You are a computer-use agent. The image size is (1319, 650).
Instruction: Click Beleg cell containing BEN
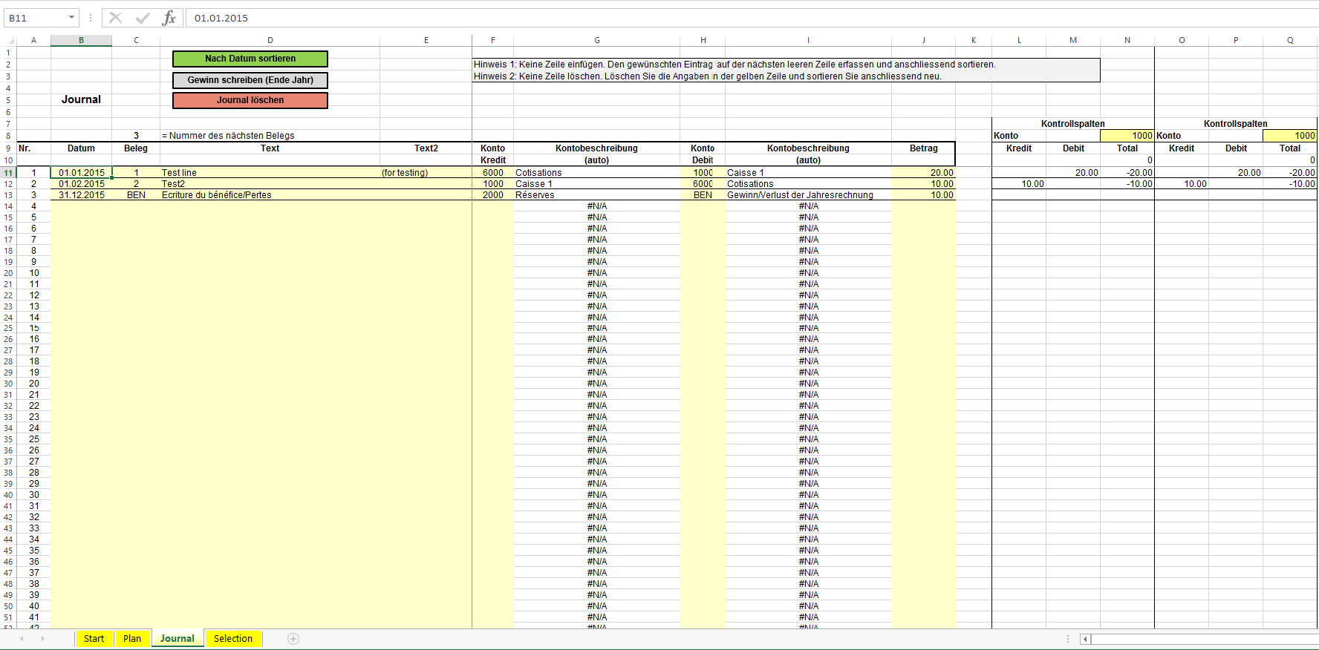[136, 195]
